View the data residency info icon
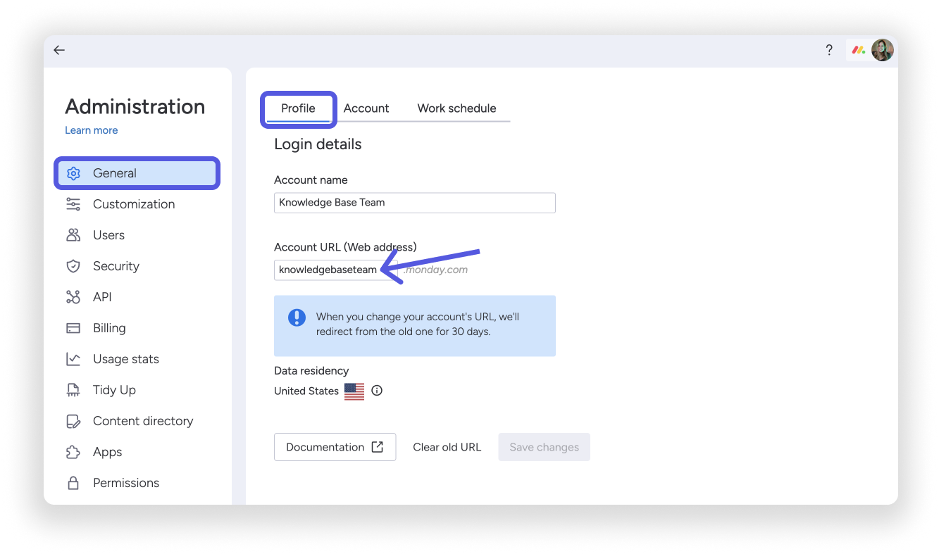The image size is (939, 554). pyautogui.click(x=376, y=390)
